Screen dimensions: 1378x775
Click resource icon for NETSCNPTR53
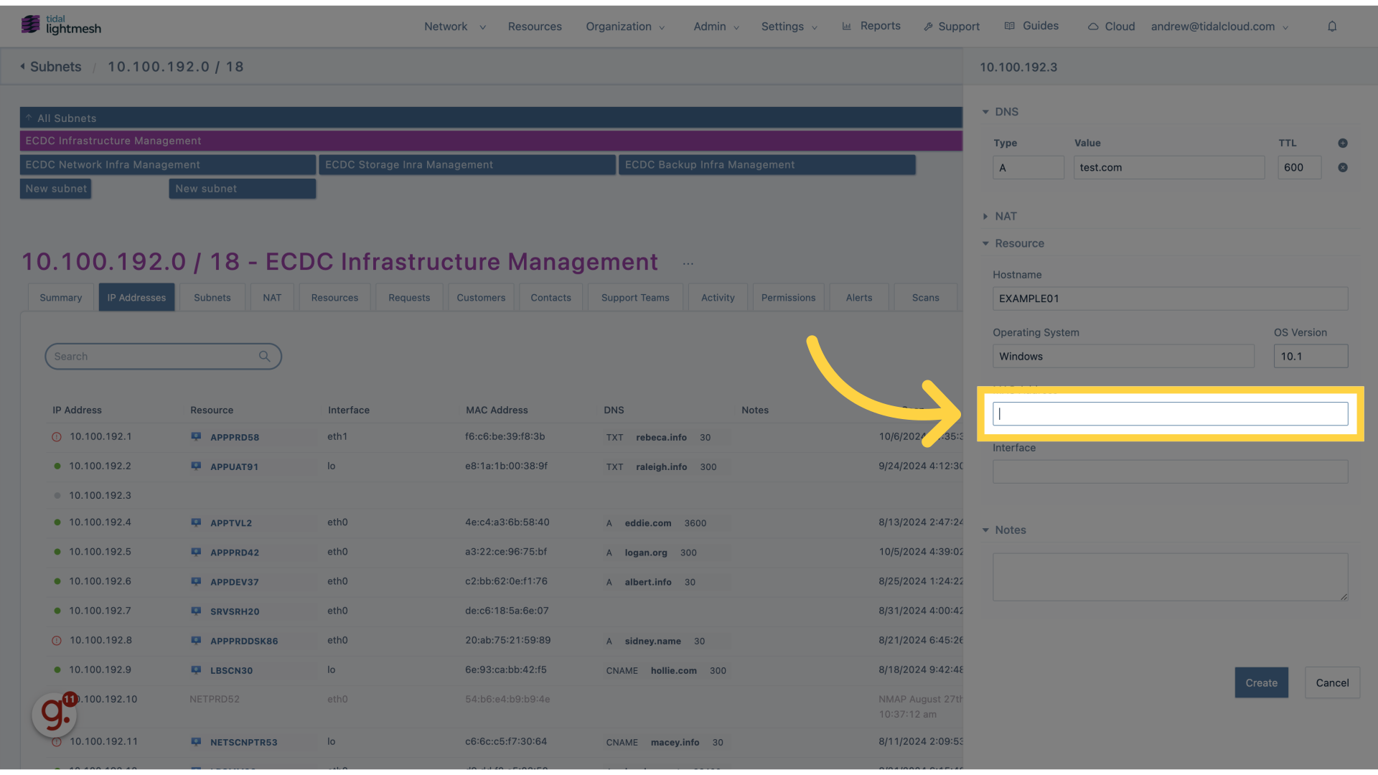(x=196, y=741)
